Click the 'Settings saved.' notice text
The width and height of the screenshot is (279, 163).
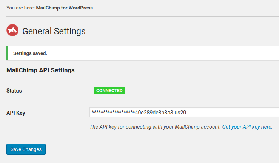30,53
